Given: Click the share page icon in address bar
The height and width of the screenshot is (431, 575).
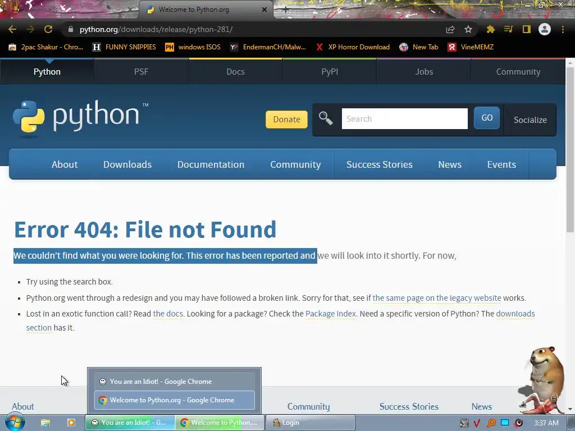Looking at the screenshot, I should pyautogui.click(x=450, y=30).
